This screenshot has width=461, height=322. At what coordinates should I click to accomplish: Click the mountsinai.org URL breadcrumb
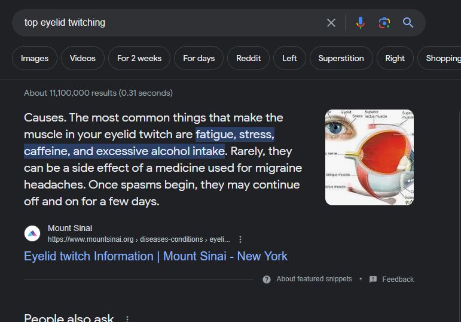click(139, 239)
